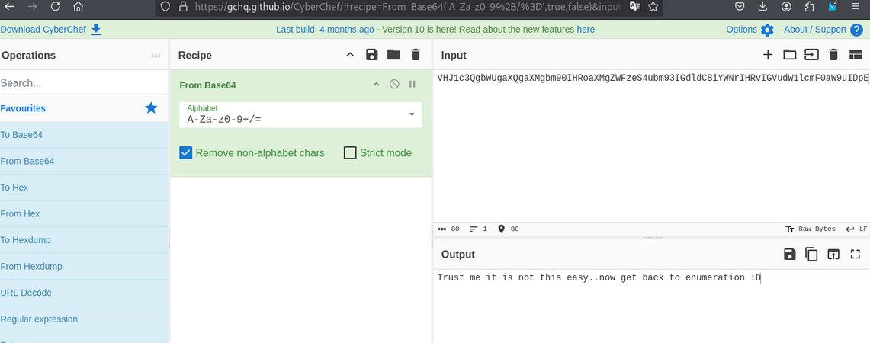Image resolution: width=870 pixels, height=343 pixels.
Task: Disable the From Base64 operation
Action: (394, 85)
